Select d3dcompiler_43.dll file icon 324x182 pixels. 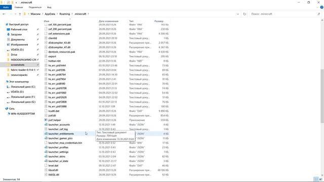(46, 42)
